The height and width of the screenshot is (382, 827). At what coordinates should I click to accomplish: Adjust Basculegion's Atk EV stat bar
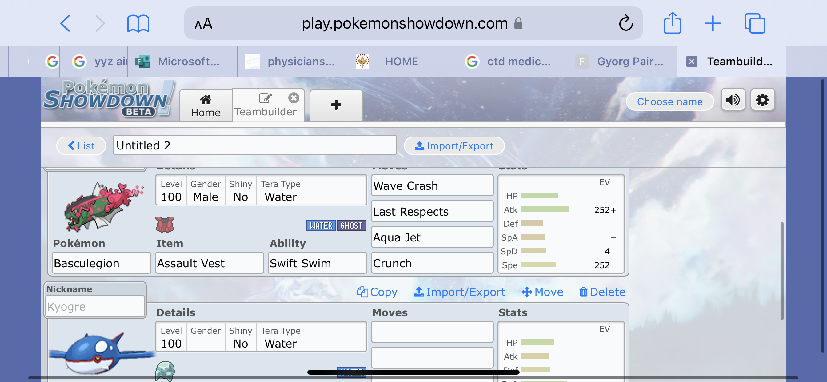[545, 210]
